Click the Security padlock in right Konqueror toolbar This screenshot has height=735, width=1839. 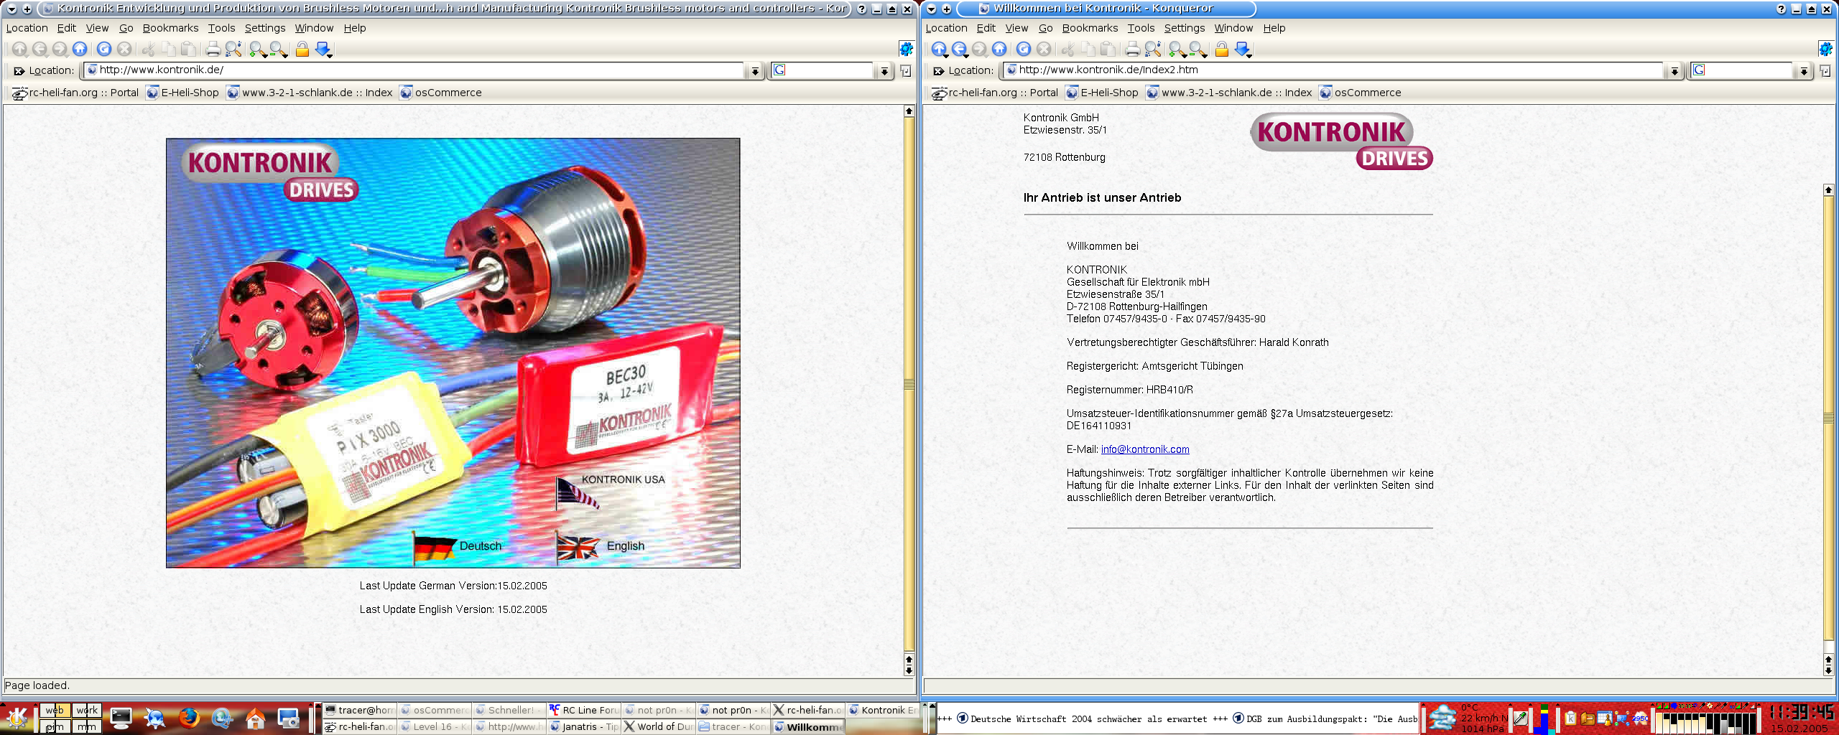click(1222, 49)
